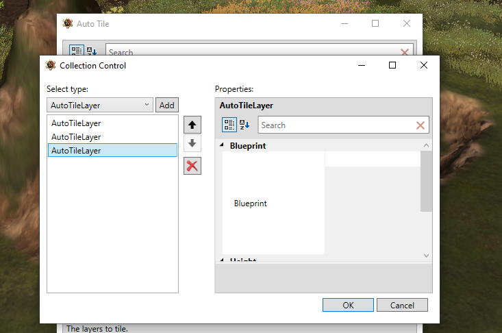This screenshot has width=502, height=333.
Task: Click the Add button
Action: 167,105
